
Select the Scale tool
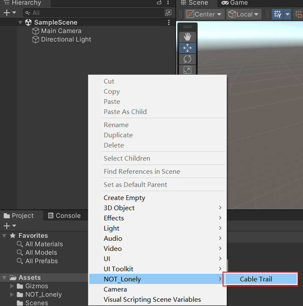187,70
